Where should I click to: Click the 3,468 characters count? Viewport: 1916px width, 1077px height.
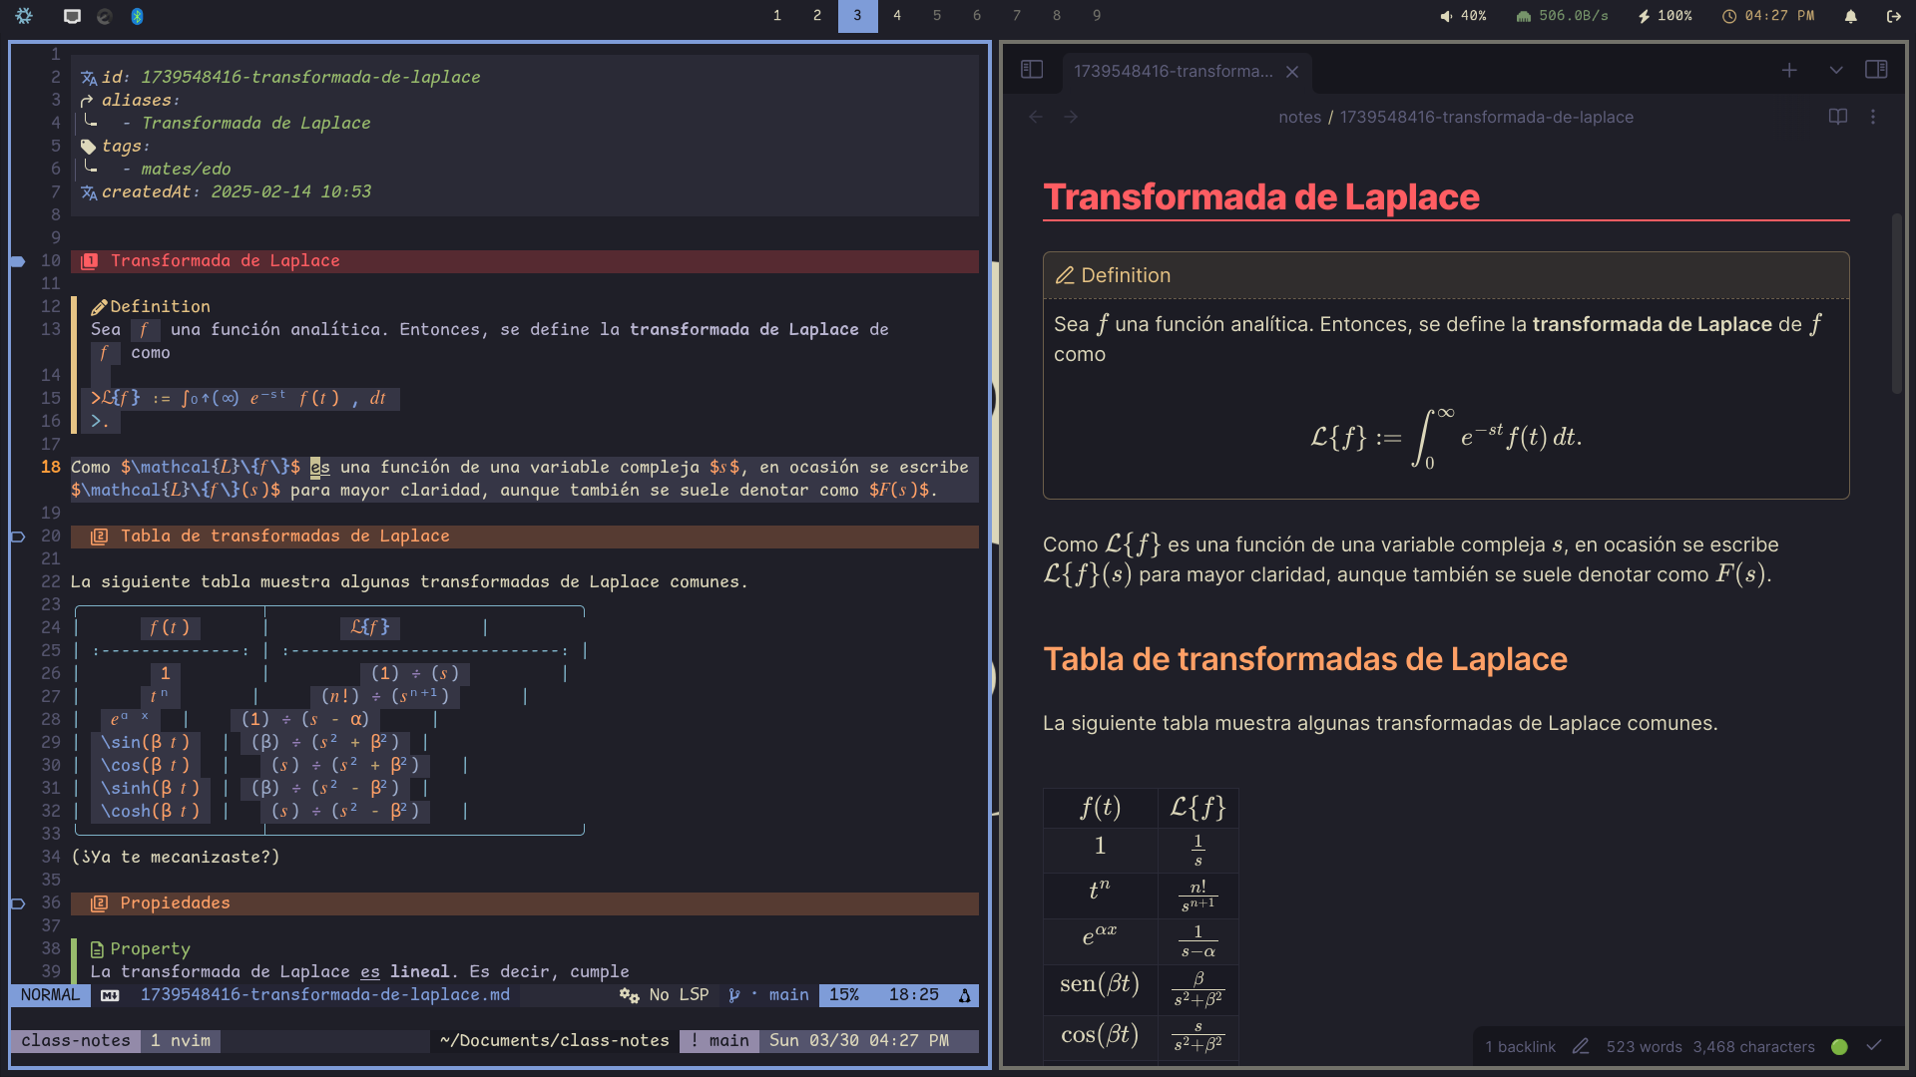point(1753,1046)
